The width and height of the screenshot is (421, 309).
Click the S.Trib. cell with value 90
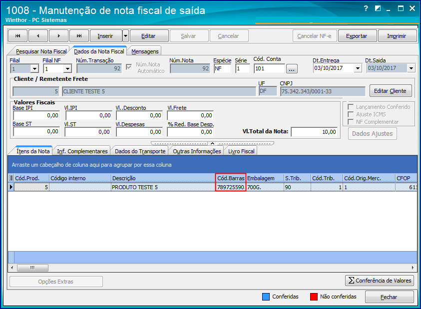(x=298, y=187)
